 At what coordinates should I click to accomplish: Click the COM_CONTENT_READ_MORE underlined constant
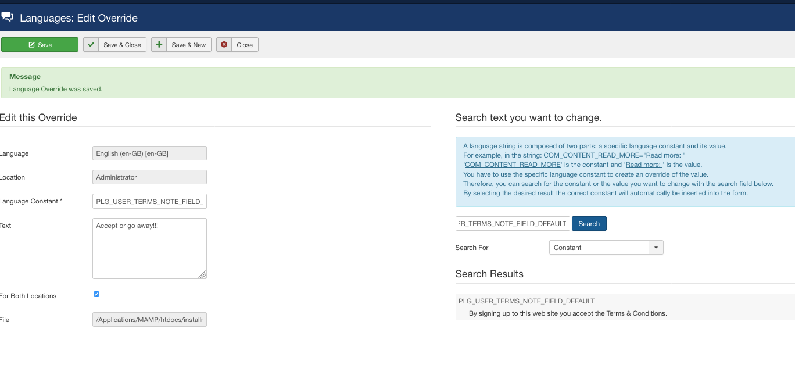(x=513, y=165)
